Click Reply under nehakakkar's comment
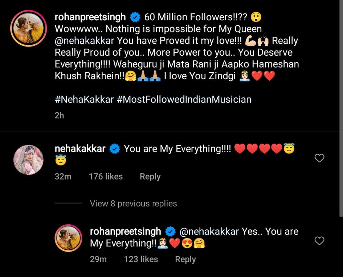 pos(150,176)
